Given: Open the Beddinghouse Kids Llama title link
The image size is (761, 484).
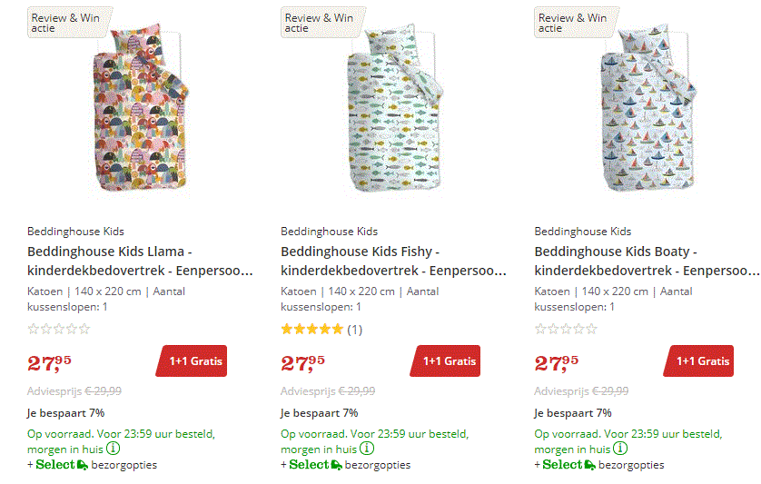Looking at the screenshot, I should (x=140, y=261).
